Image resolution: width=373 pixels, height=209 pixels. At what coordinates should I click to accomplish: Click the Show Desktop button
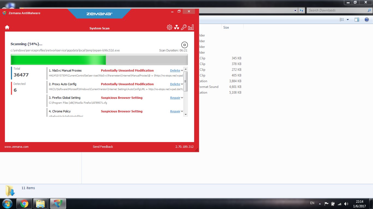coord(371,204)
